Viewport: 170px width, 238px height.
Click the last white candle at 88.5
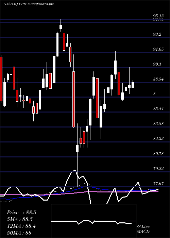pyautogui.click(x=133, y=85)
